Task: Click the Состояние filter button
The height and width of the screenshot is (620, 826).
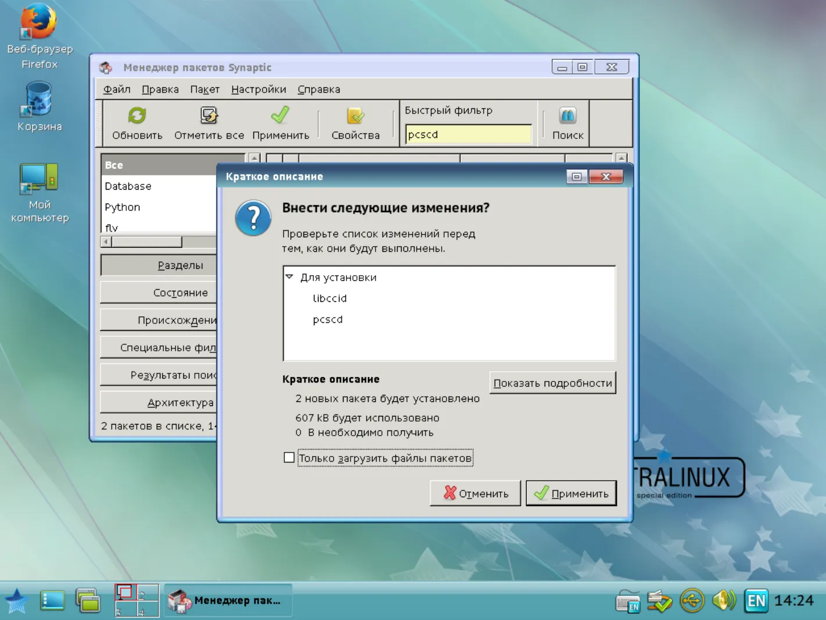Action: pyautogui.click(x=159, y=293)
